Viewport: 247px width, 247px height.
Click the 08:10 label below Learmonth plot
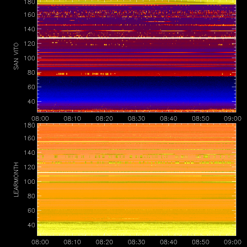(x=72, y=242)
